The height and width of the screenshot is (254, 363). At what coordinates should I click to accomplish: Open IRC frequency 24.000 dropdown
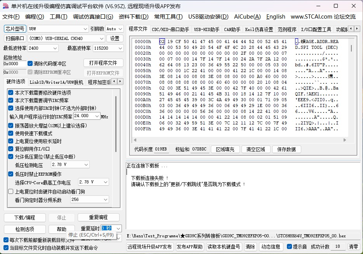[x=97, y=116]
